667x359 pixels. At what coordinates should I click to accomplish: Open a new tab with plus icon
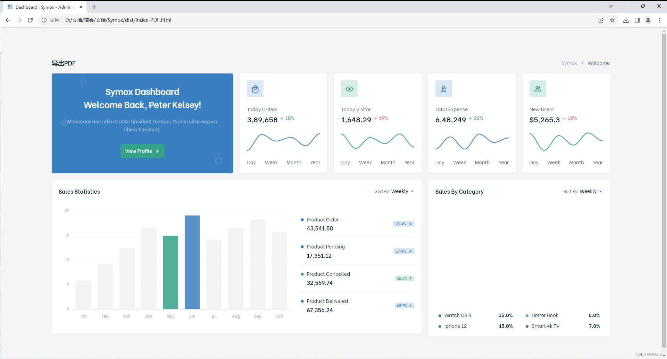94,7
